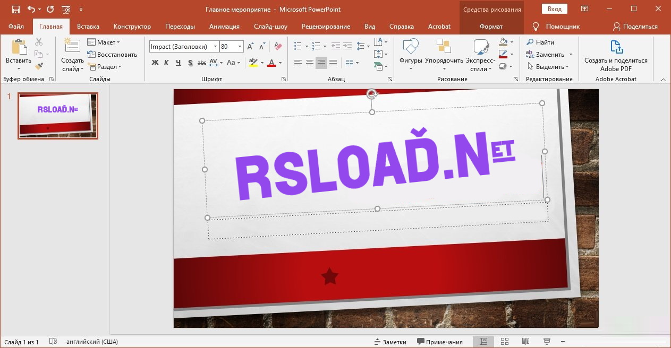Increase font size with larger A icon
Viewport: 671px width, 348px height.
[x=250, y=47]
